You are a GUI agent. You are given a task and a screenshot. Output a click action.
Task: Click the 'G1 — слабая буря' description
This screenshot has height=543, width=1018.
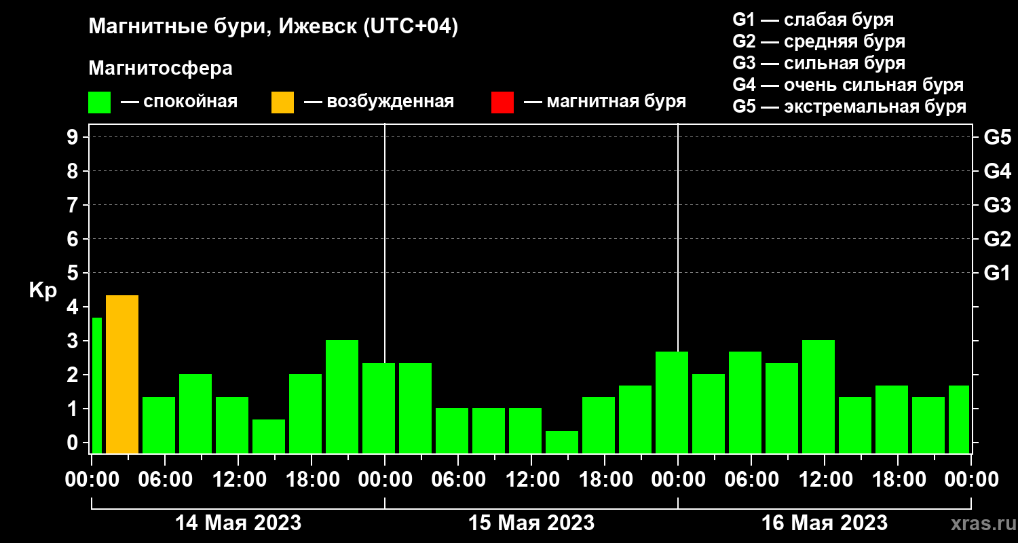pyautogui.click(x=813, y=19)
